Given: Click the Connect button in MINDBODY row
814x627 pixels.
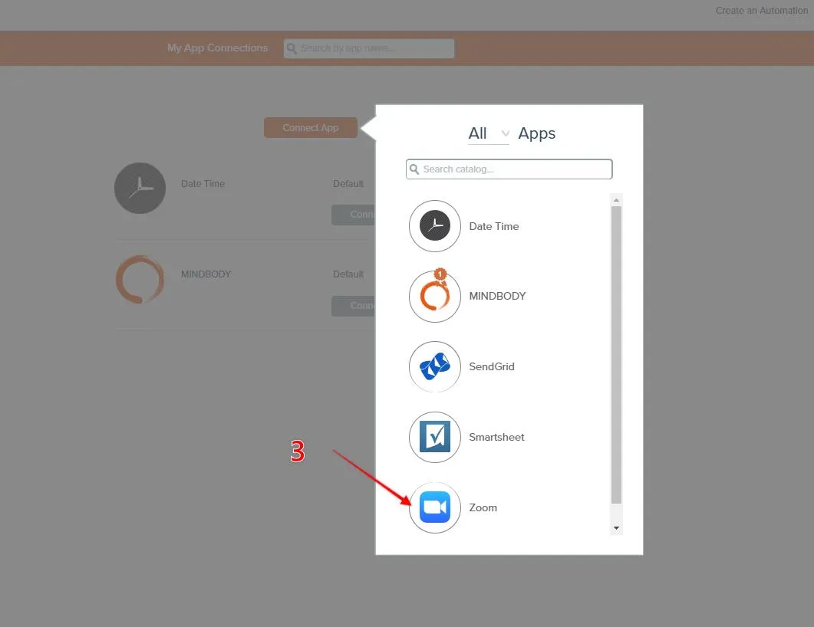Looking at the screenshot, I should pos(354,306).
